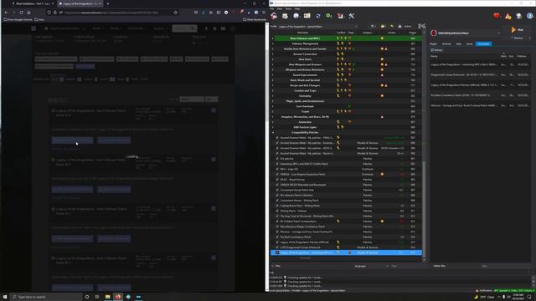Open Change Instance in Mod Organizer toolbar

coord(274,16)
